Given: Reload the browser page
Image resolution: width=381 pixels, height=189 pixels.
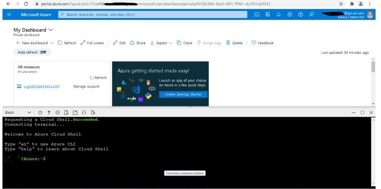Looking at the screenshot, I should 26,4.
